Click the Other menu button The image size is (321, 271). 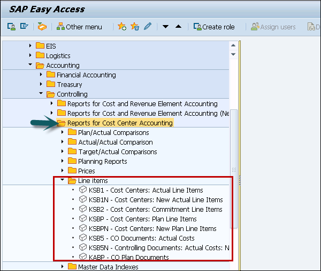(x=79, y=27)
